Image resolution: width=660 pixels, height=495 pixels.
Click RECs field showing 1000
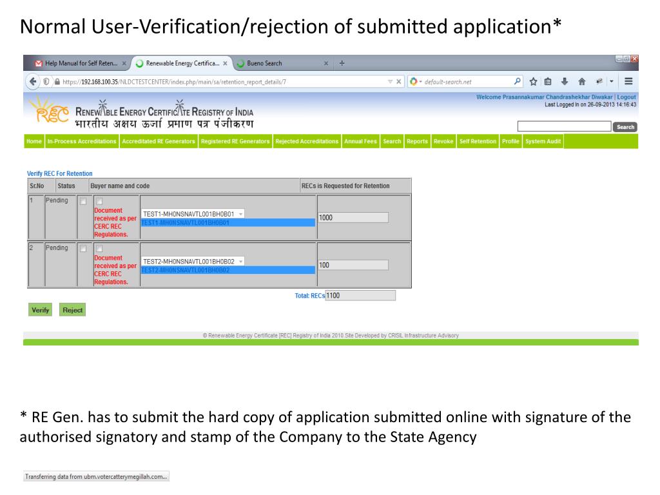pyautogui.click(x=353, y=218)
